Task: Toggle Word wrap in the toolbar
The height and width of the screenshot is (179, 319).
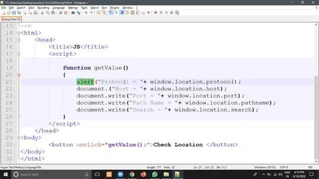Action: pos(111,12)
